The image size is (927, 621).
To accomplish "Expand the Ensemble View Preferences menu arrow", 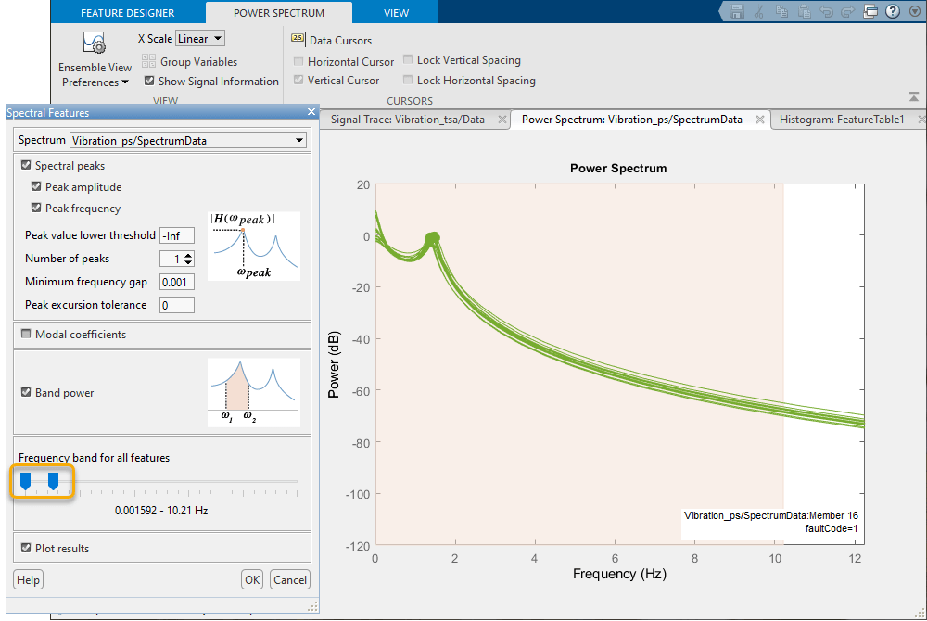I will point(125,82).
